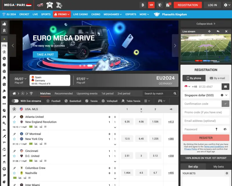Favorite the CF Montreal match star

tap(14, 139)
